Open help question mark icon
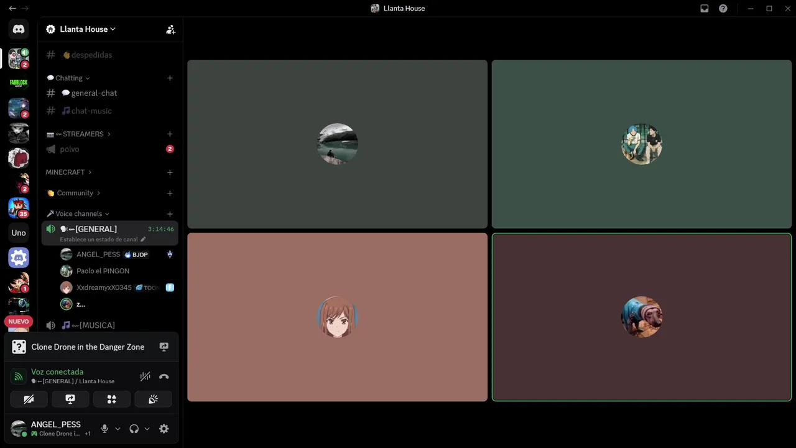Screen dimensions: 796x448 pyautogui.click(x=723, y=8)
